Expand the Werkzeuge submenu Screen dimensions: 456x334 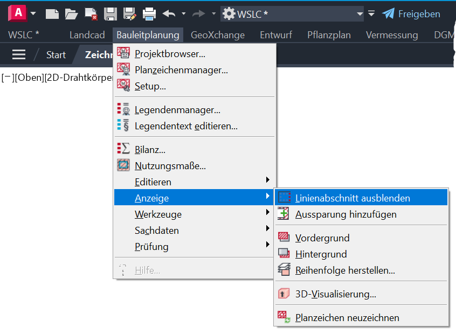(x=158, y=214)
